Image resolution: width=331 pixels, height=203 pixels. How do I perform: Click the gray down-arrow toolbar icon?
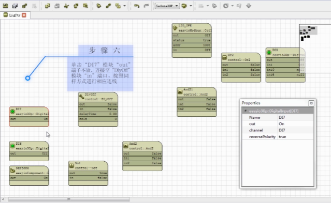(249, 6)
